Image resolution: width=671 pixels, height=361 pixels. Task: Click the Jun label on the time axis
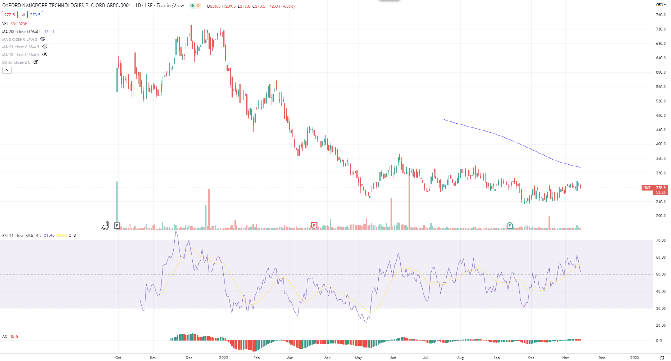393,358
